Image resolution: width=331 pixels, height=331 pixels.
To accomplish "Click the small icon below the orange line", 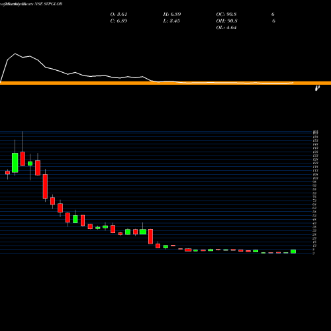I will pos(317,88).
